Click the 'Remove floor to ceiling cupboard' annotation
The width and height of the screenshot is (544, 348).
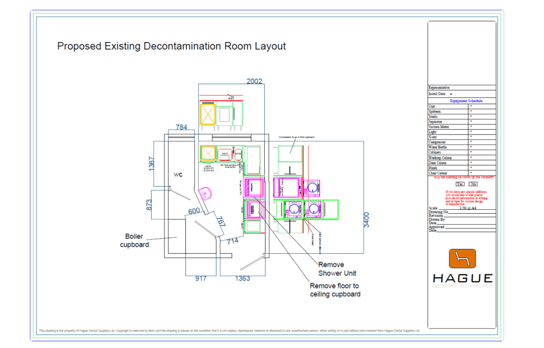335,290
